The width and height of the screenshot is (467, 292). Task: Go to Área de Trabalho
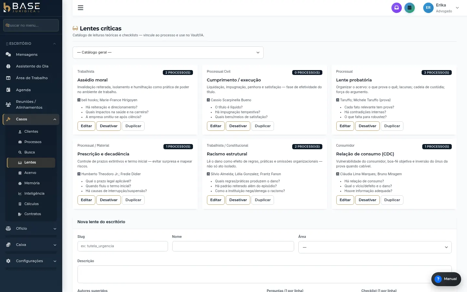tap(31, 78)
